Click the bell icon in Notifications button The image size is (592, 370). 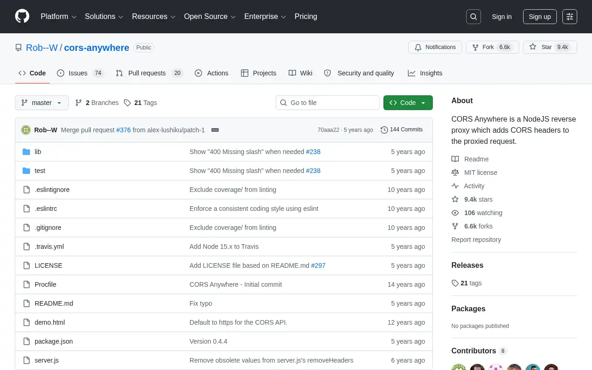(x=418, y=47)
